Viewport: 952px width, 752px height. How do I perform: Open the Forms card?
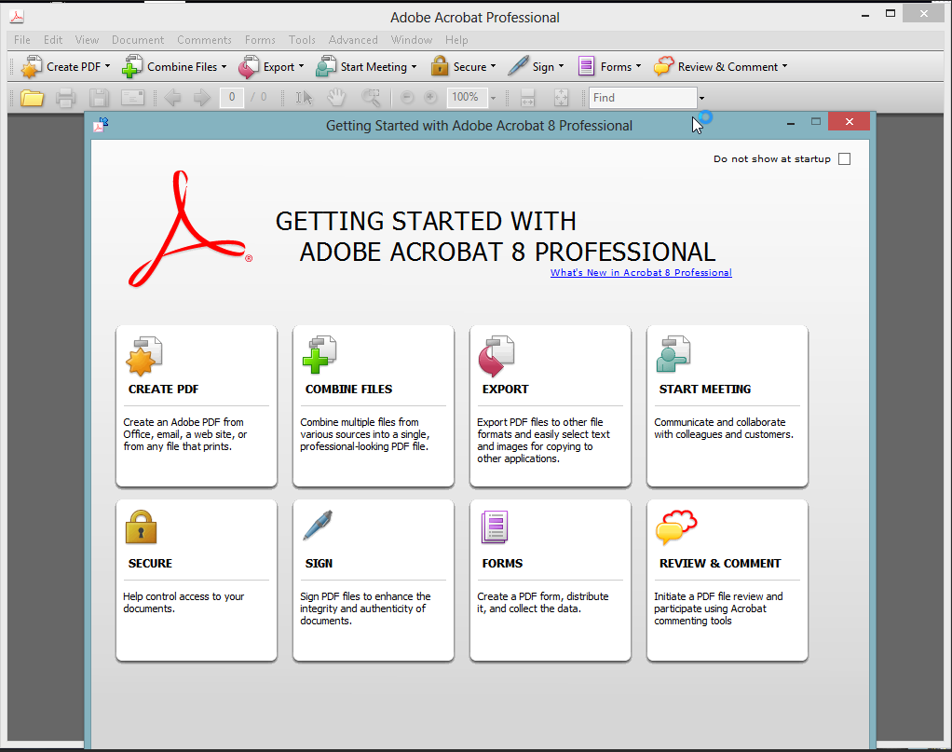(551, 581)
